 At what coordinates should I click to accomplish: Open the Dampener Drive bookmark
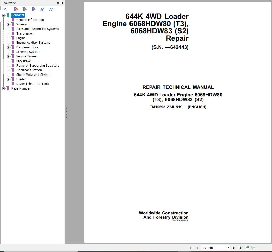click(28, 47)
